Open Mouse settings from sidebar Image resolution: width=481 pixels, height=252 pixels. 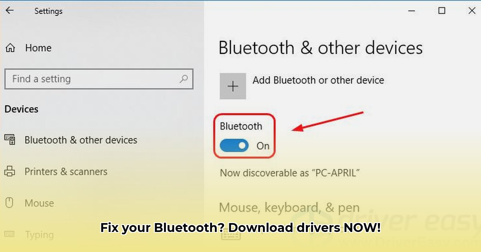pos(40,203)
